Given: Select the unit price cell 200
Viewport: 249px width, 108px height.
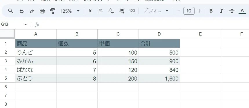Looking at the screenshot, I should [x=118, y=78].
